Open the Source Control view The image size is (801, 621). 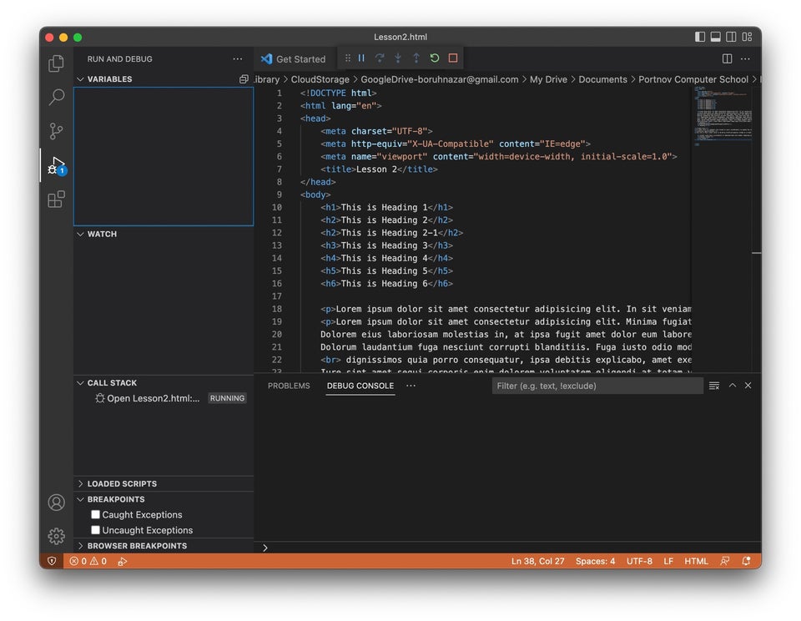[x=56, y=131]
